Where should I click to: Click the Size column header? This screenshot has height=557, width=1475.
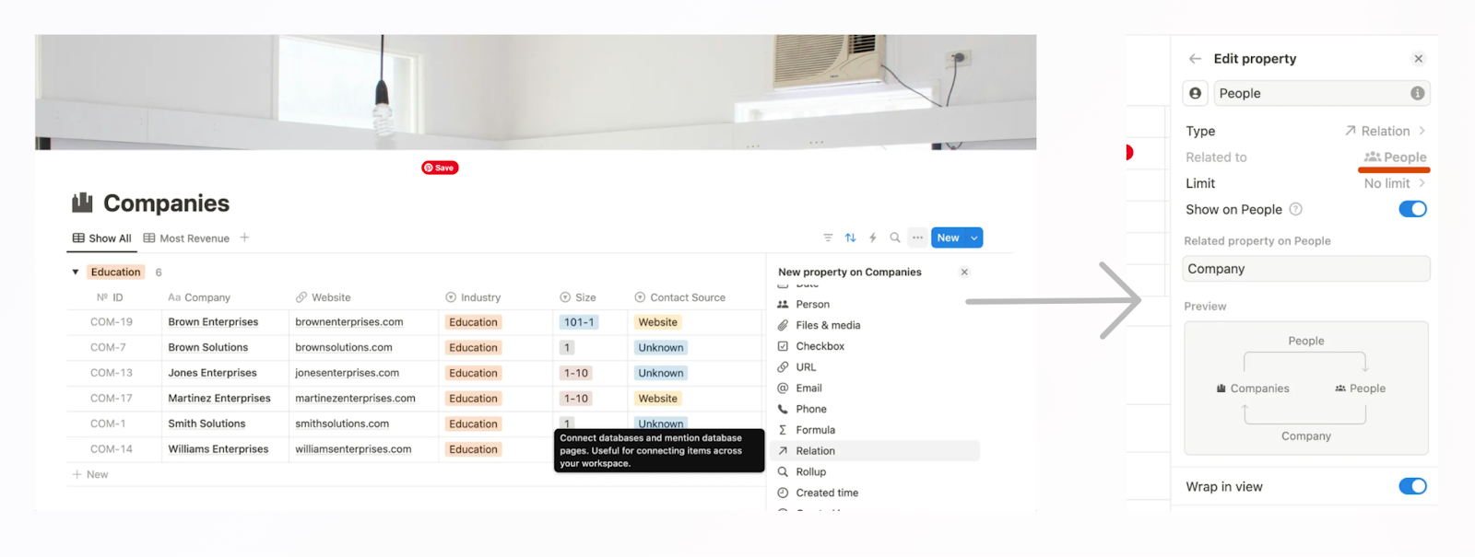578,297
